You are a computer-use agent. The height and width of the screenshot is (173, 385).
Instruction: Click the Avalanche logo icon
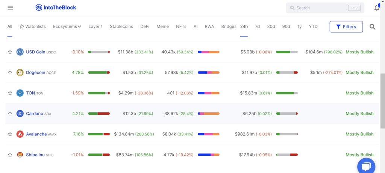click(20, 134)
